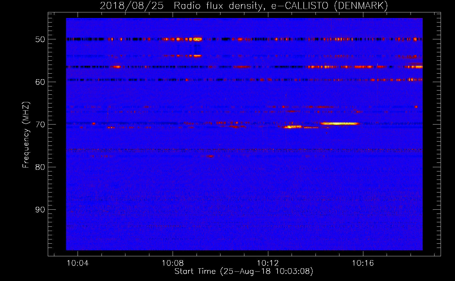This screenshot has width=455, height=281.
Task: Click the plot title 'Radio flux density, e-CALLISTO (DENMARK)'
Action: coord(281,6)
